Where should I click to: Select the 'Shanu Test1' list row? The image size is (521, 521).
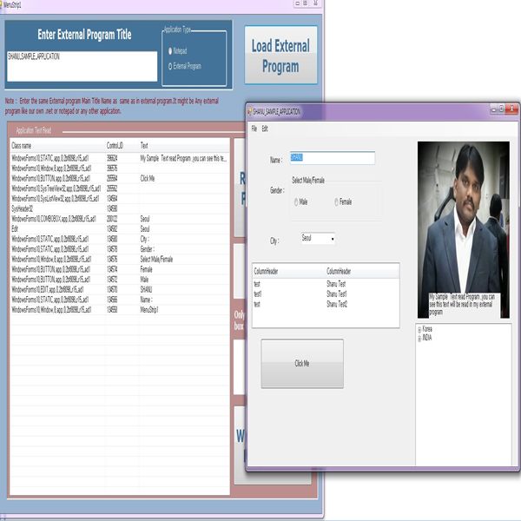(x=326, y=294)
